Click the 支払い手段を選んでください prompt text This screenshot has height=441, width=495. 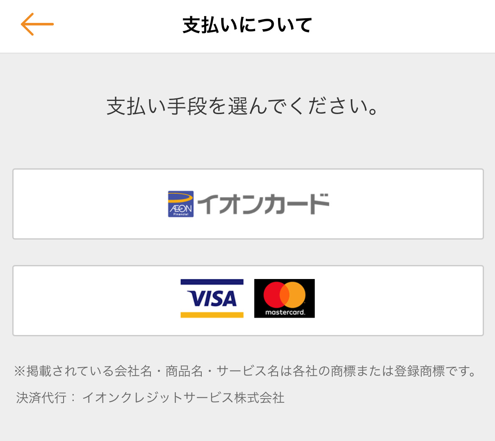(x=242, y=106)
